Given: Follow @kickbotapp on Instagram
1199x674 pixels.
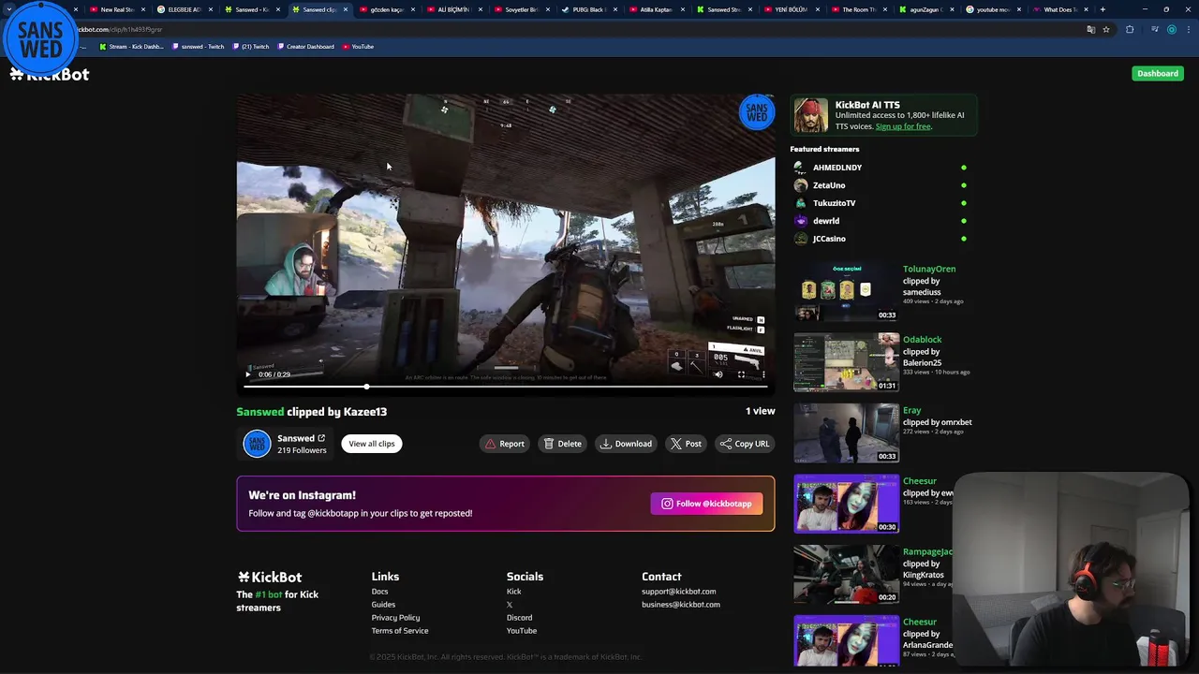Looking at the screenshot, I should [x=707, y=504].
